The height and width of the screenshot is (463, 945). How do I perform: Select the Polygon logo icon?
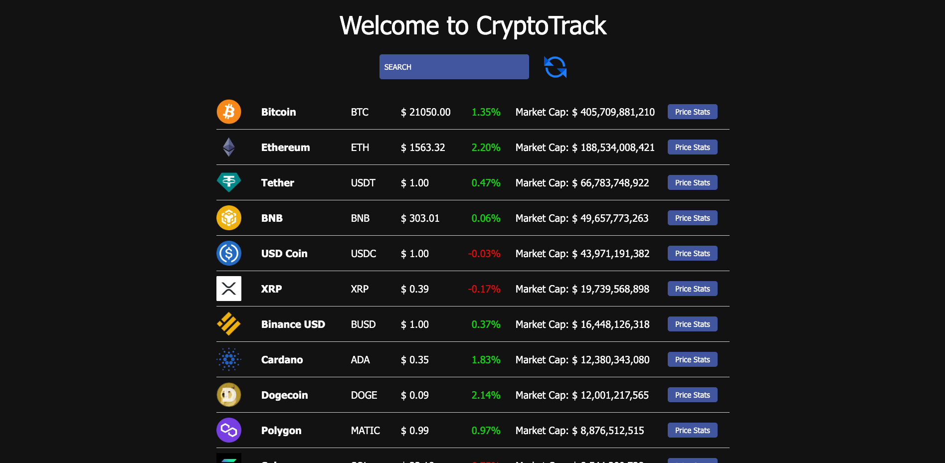(228, 430)
